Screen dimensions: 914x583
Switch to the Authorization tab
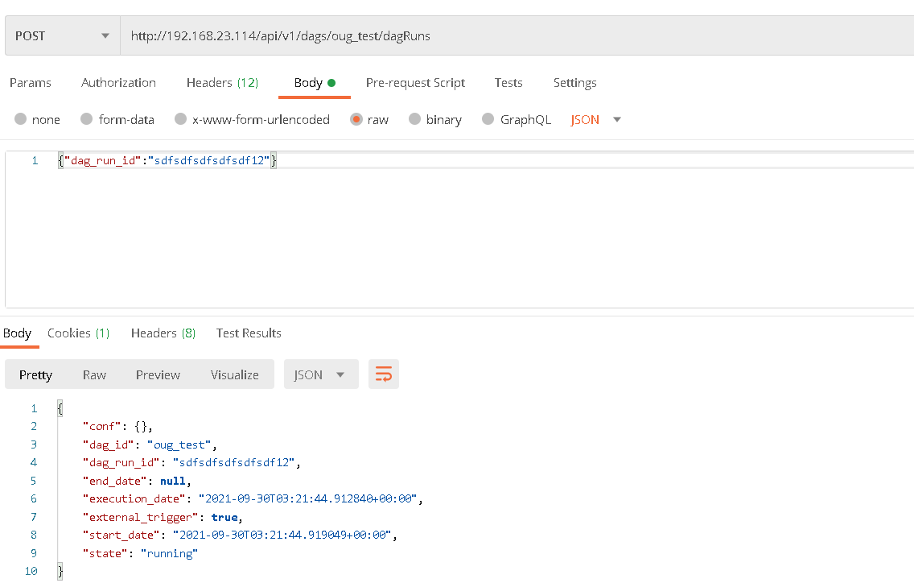[118, 83]
